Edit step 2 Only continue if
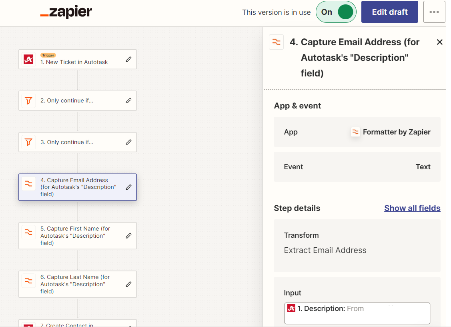Image resolution: width=451 pixels, height=327 pixels. tap(128, 100)
